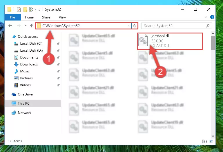This screenshot has height=152, width=223.
Task: Select the jgedaol.dll file name
Action: (160, 36)
